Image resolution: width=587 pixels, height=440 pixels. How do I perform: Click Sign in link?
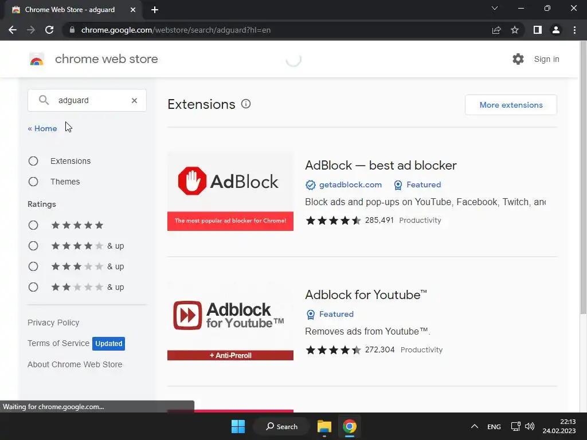click(546, 59)
